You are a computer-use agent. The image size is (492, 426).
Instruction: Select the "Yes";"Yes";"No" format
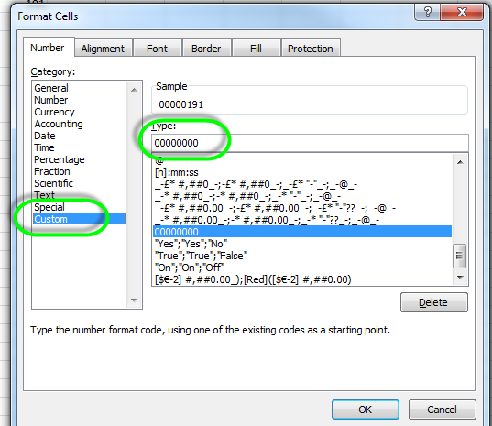191,244
